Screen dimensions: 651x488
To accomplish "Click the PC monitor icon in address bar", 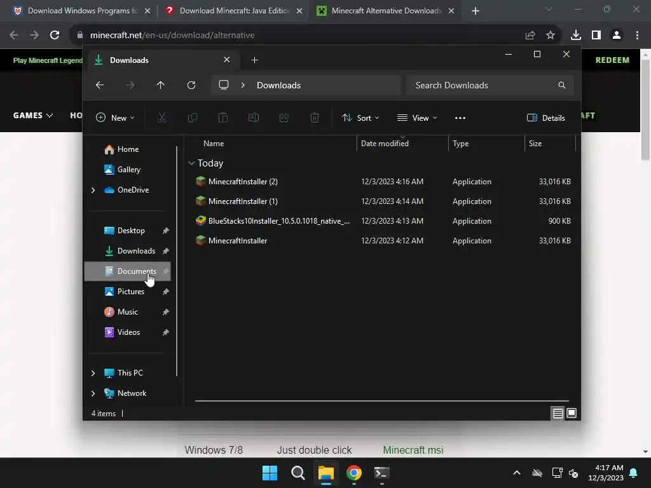I will (224, 85).
